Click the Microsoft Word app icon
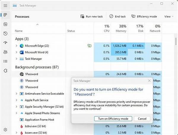The image size is (178, 135). coord(22,52)
